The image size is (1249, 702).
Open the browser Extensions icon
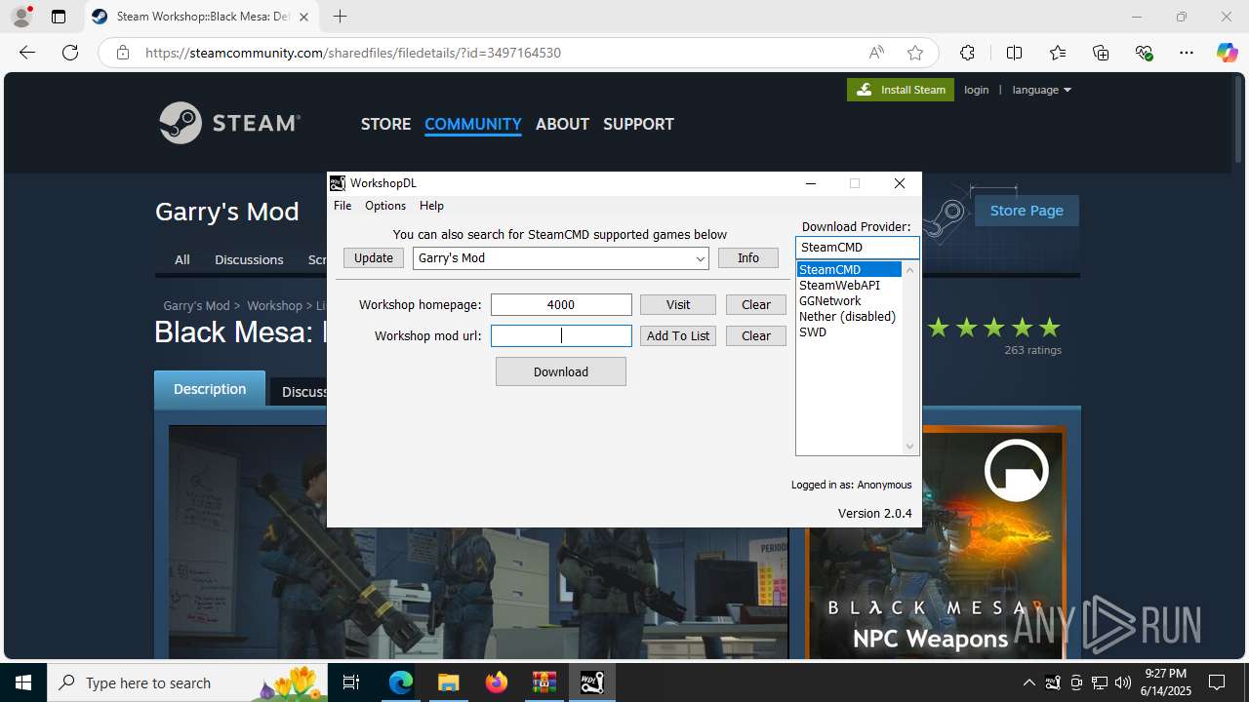(967, 53)
